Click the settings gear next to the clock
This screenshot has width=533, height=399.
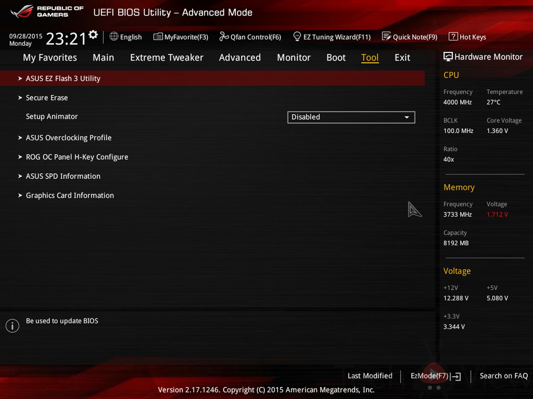point(93,35)
